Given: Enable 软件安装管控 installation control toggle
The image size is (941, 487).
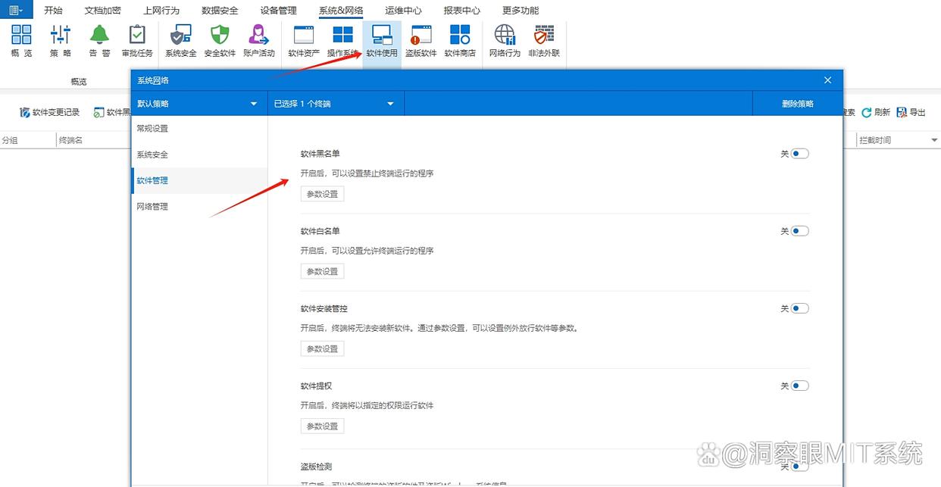Looking at the screenshot, I should pyautogui.click(x=797, y=308).
